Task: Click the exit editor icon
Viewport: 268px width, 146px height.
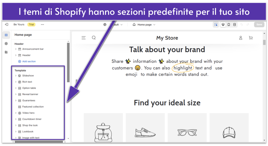Action: point(6,24)
